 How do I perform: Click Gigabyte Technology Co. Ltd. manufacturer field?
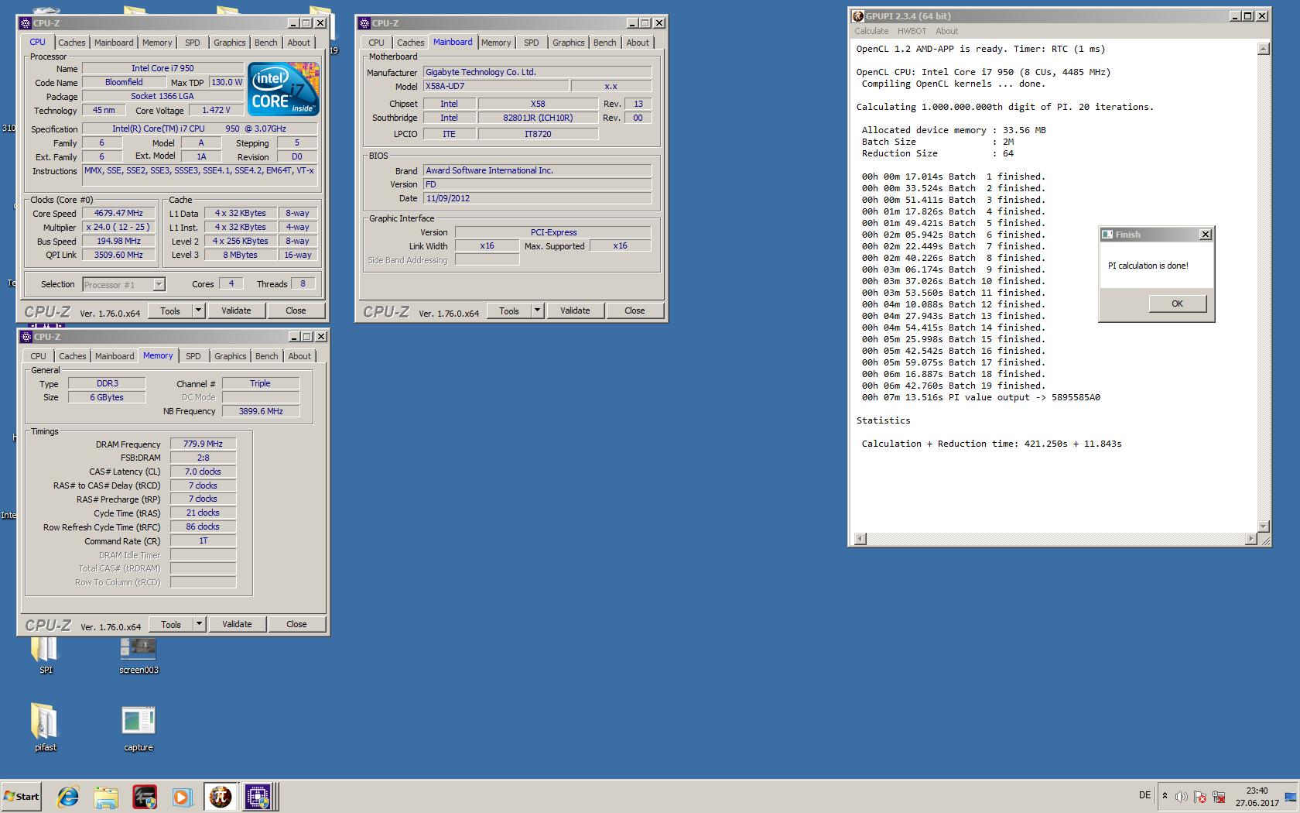pyautogui.click(x=537, y=72)
